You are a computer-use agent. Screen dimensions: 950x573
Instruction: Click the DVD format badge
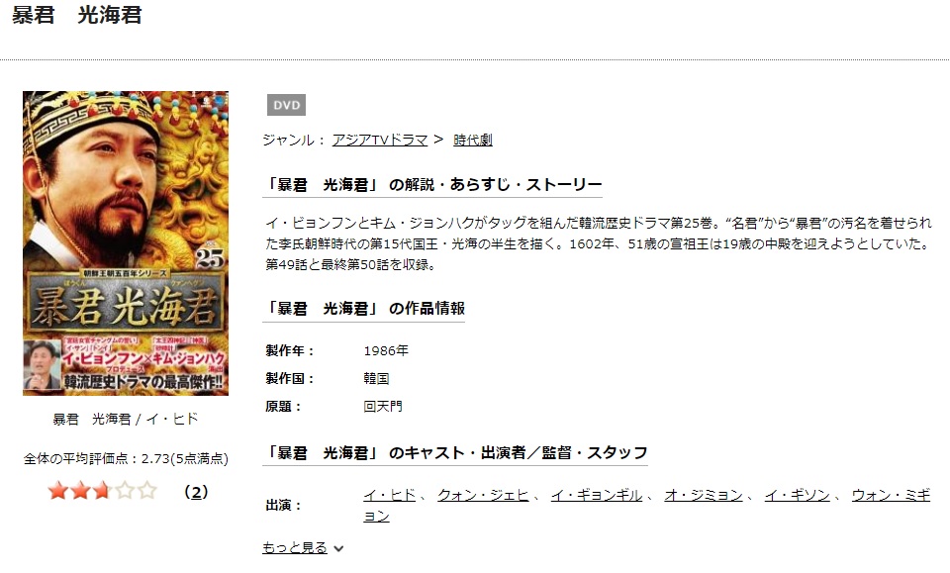click(286, 105)
